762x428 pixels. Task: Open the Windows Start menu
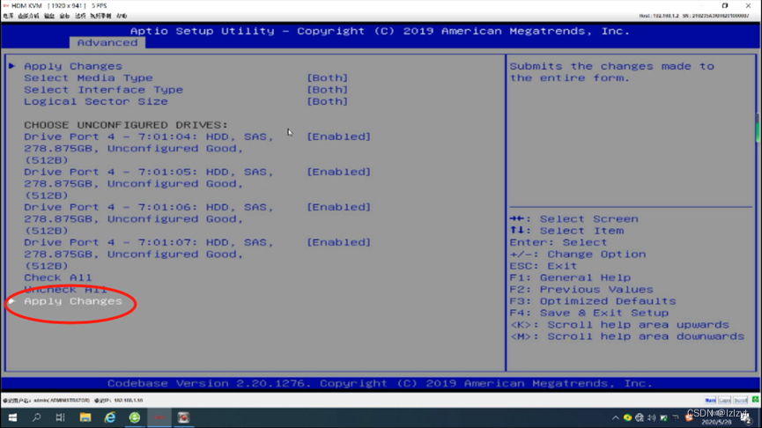(x=12, y=417)
